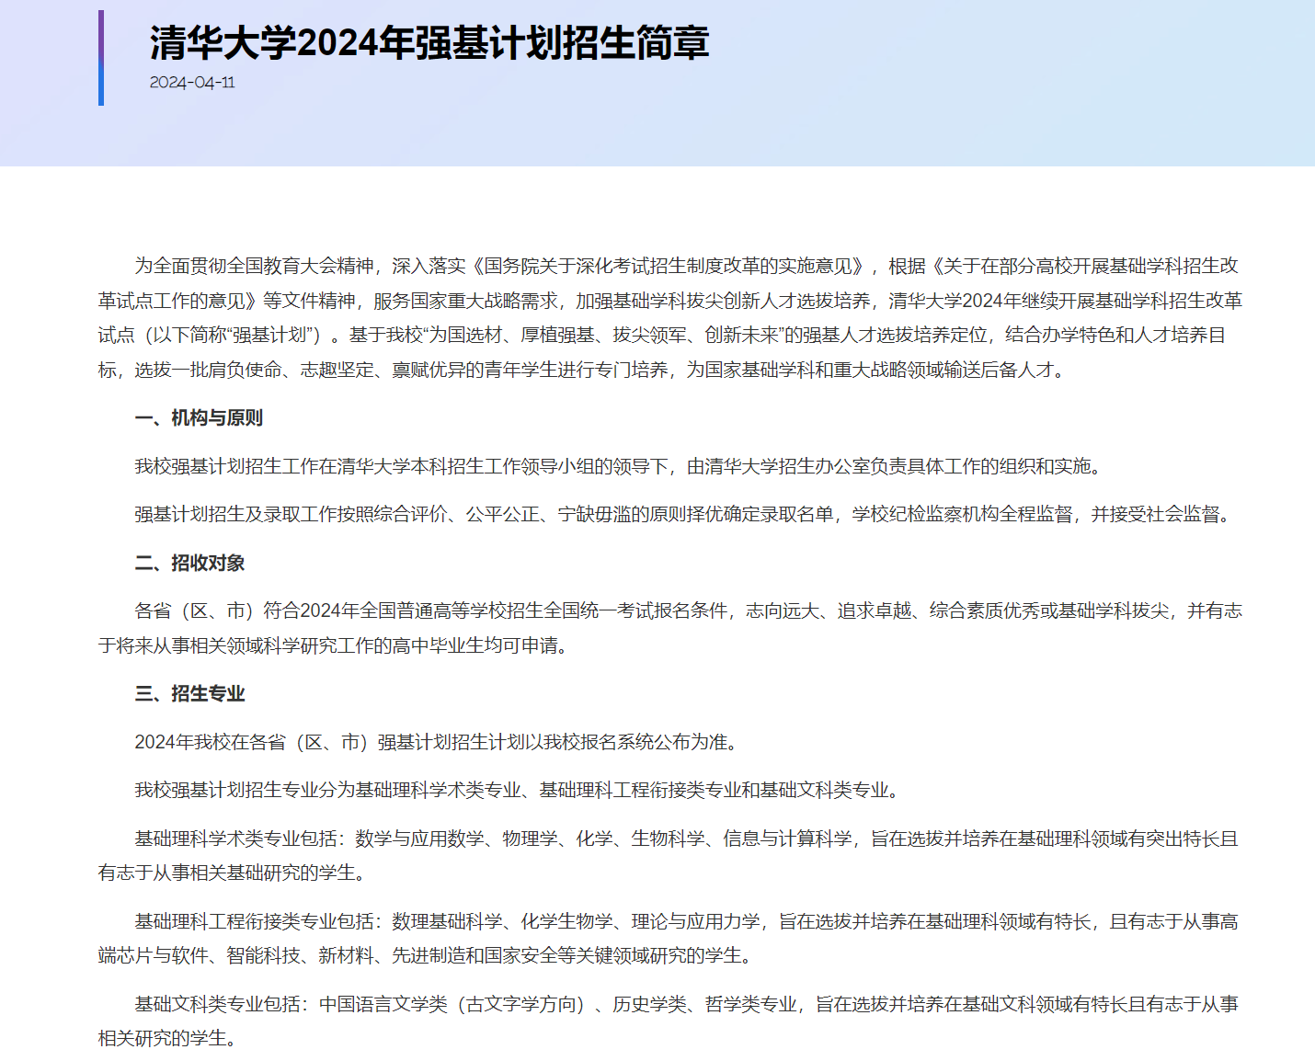Click the title 清华大学2024年强基计划招生简章

tap(429, 42)
